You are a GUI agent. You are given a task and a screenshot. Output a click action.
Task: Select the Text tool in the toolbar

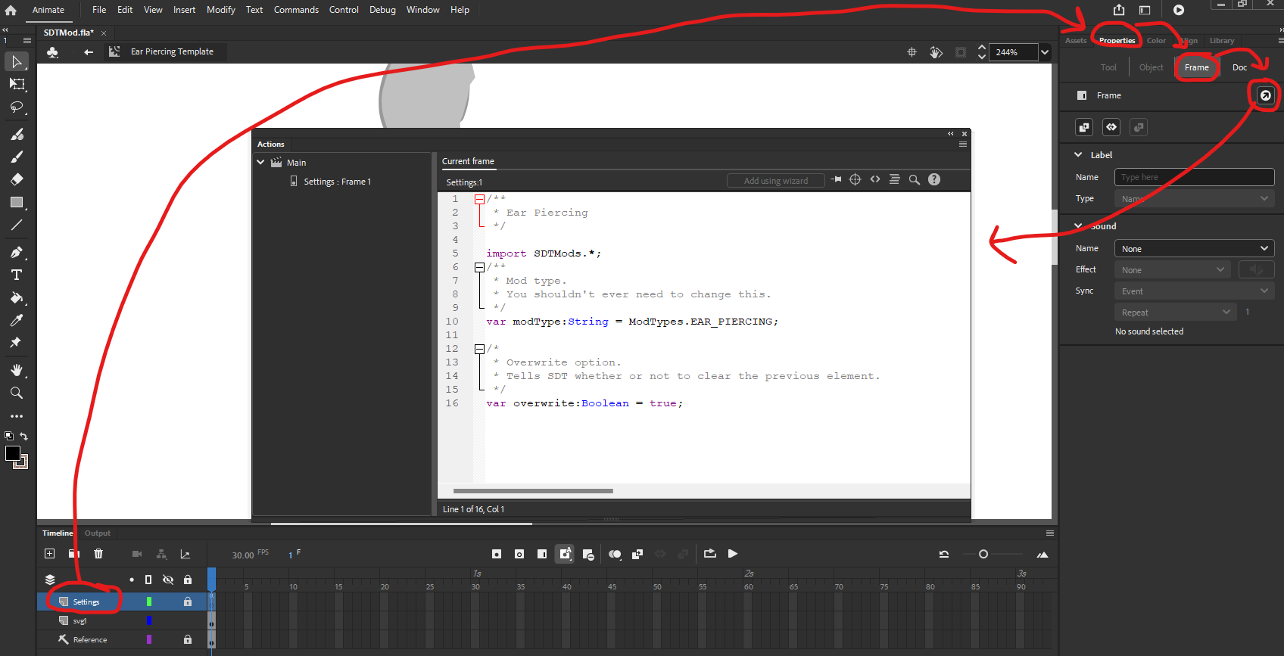coord(16,275)
